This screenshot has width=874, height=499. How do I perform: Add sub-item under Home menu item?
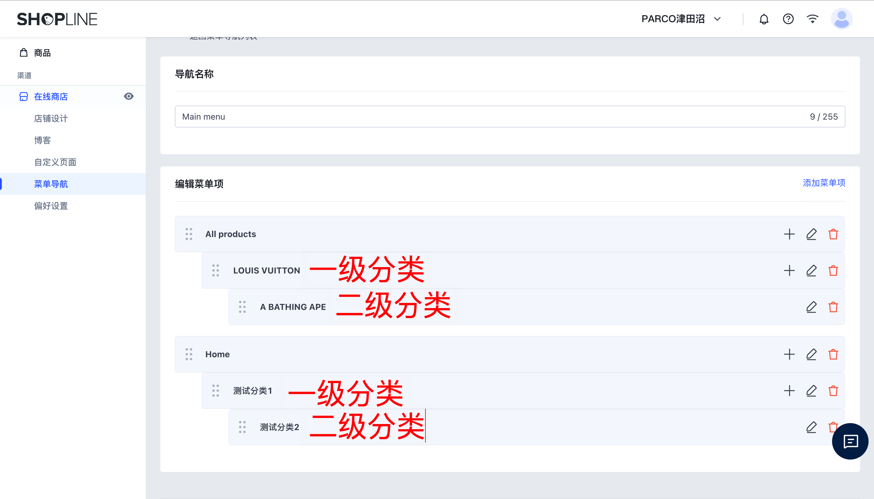[x=789, y=355]
